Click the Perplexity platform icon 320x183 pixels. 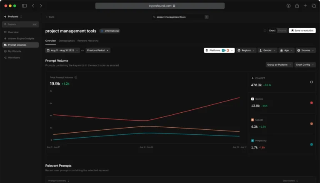[252, 141]
